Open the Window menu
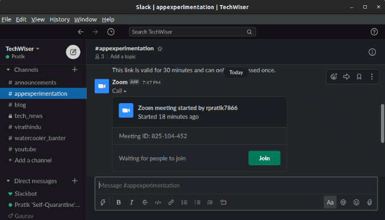Viewport: 385px width, 220px height. (86, 19)
